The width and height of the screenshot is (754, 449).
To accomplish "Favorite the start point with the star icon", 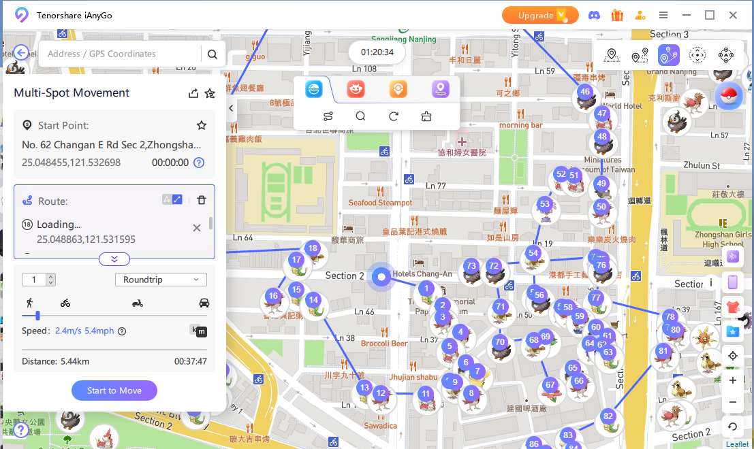I will (x=202, y=125).
